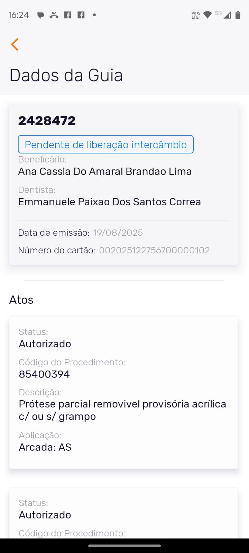
Task: Tap the home gesture bar at the bottom
Action: click(124, 546)
